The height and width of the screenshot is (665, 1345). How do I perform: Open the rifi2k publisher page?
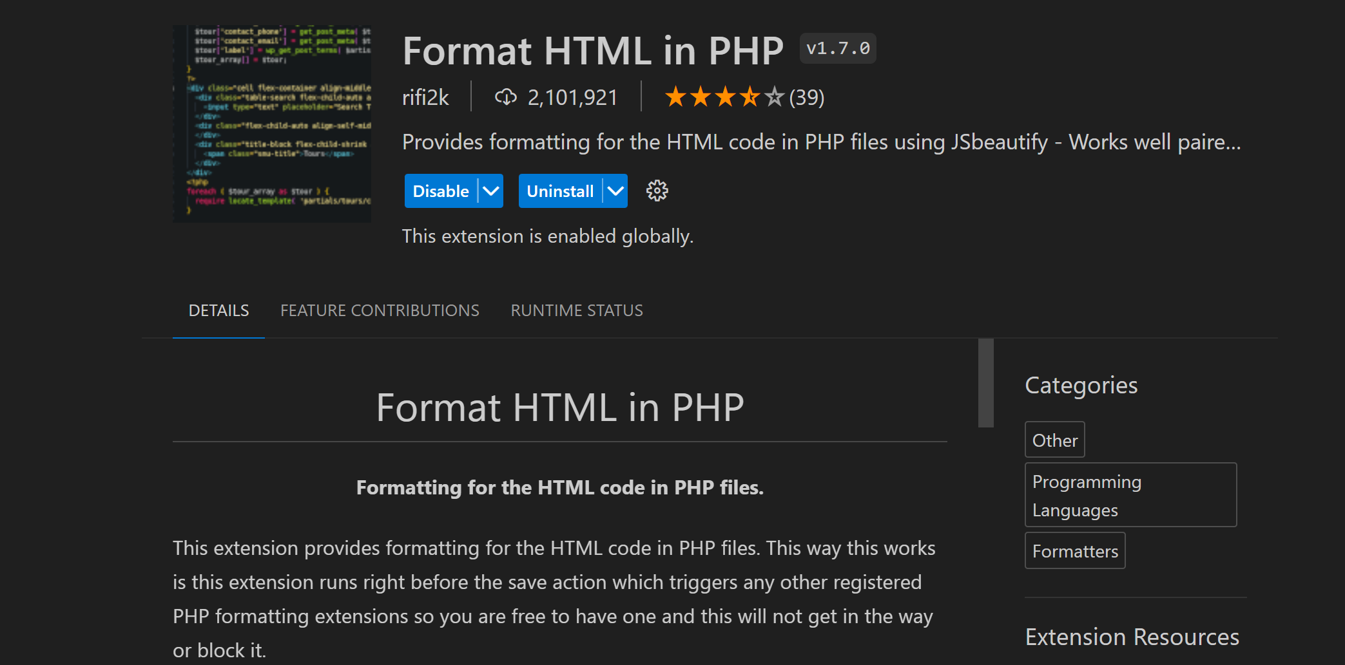click(x=426, y=96)
